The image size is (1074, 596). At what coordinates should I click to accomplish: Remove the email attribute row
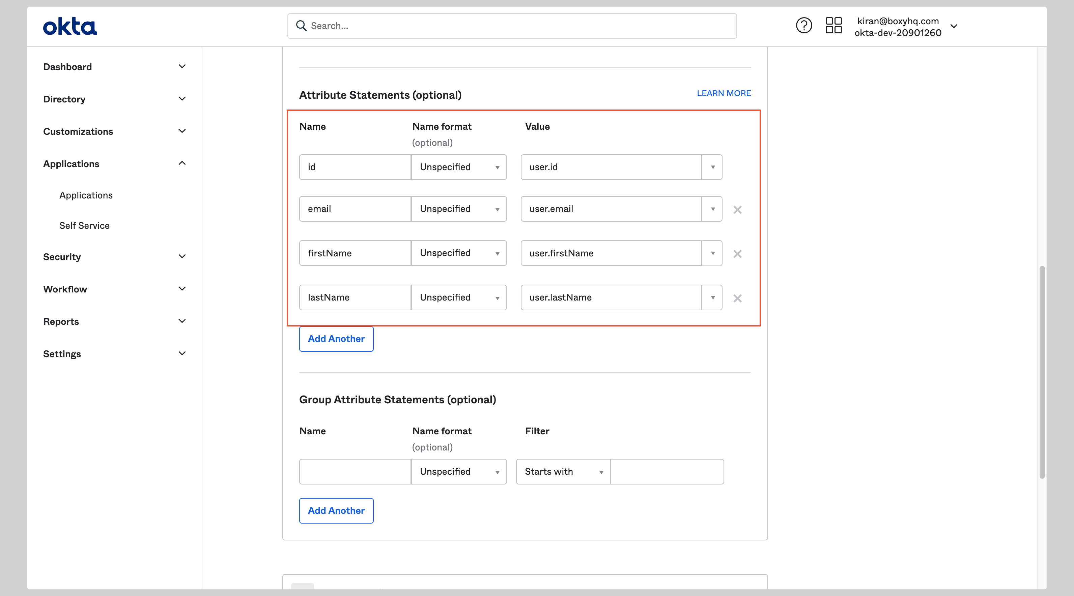click(x=737, y=210)
